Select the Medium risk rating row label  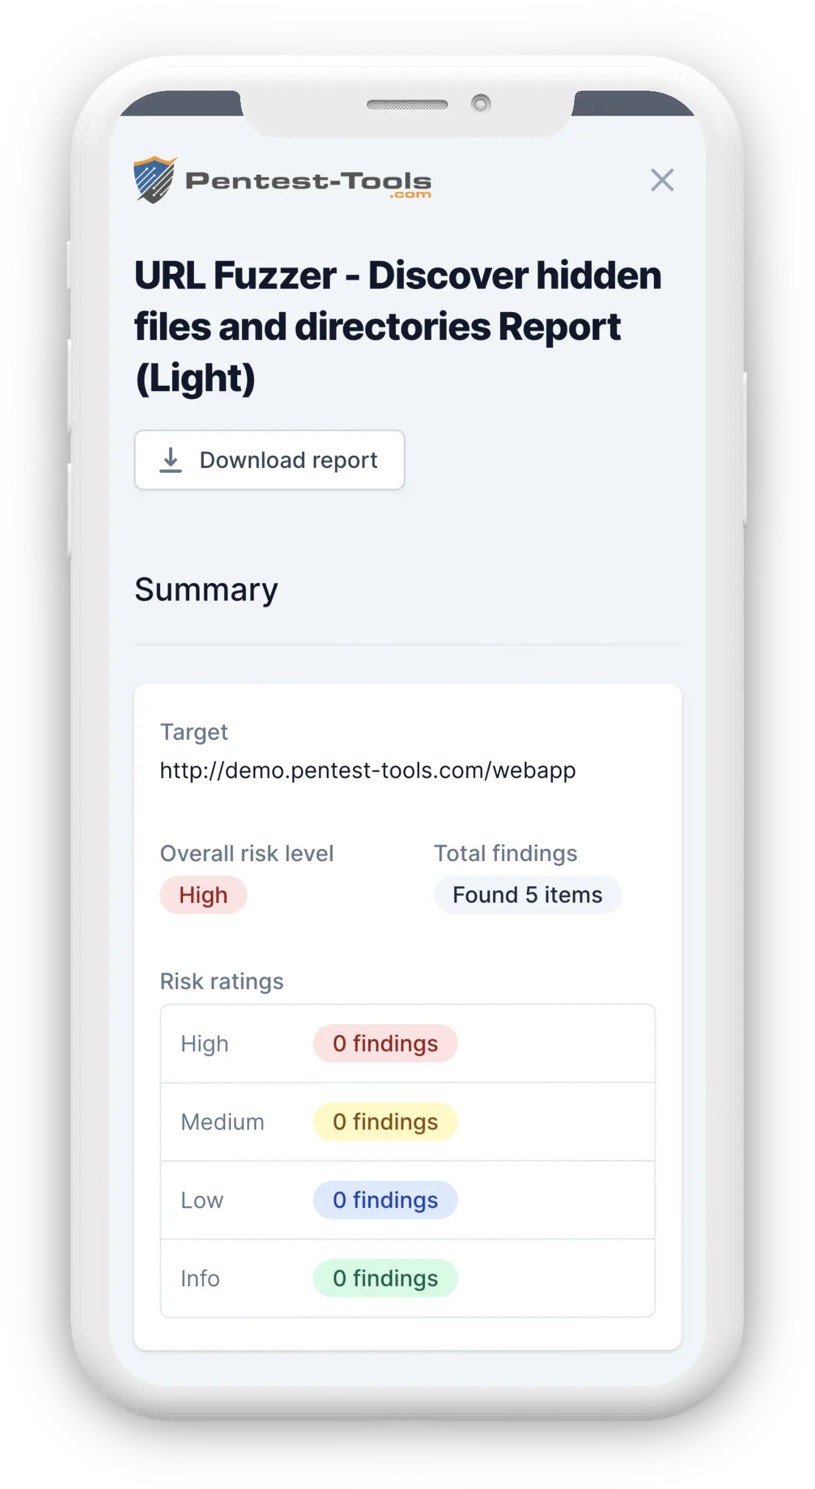[223, 1122]
